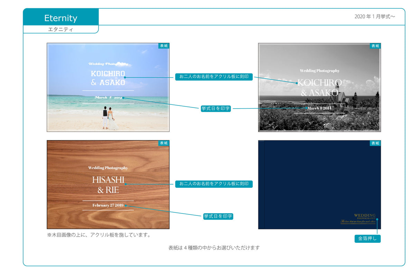This screenshot has height=275, width=415.
Task: Click the Eternity header tab
Action: (61, 18)
